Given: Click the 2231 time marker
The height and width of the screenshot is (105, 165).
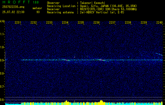Looking at the screenshot, I should [18, 22].
